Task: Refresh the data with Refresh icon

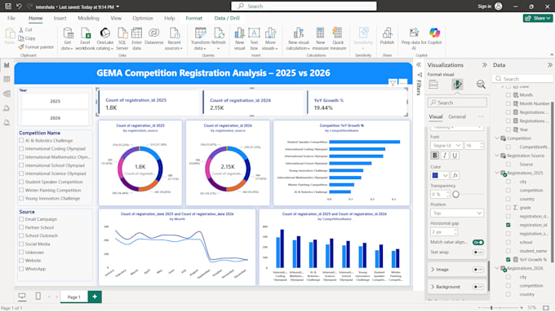Action: coord(219,33)
